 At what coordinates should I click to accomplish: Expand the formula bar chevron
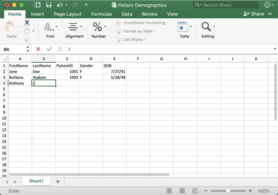click(275, 49)
